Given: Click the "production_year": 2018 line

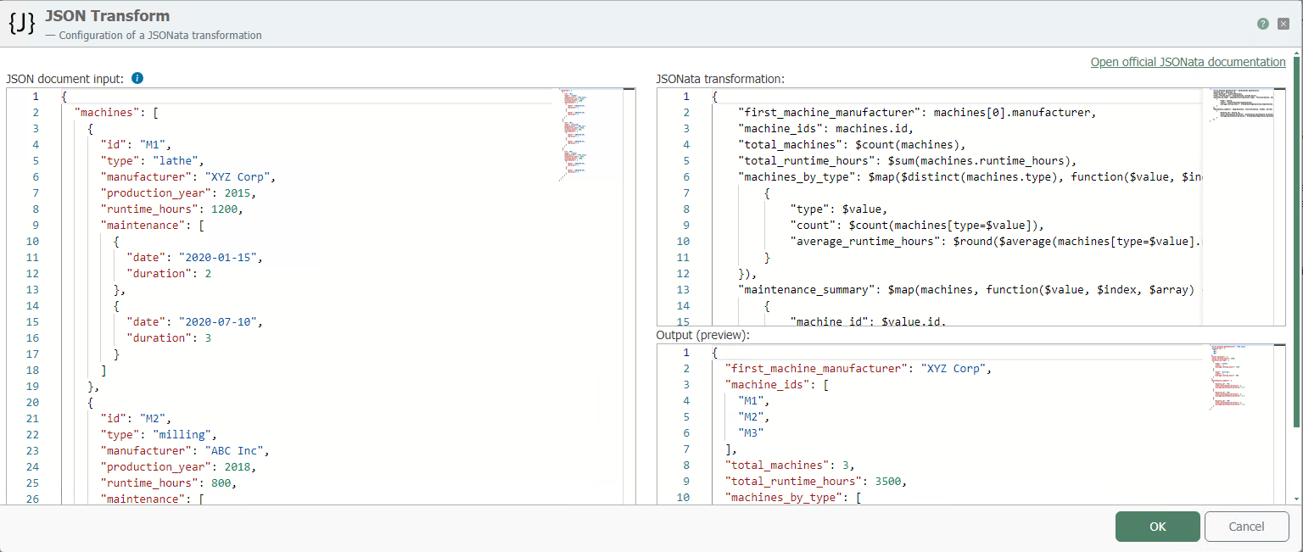Looking at the screenshot, I should [179, 467].
